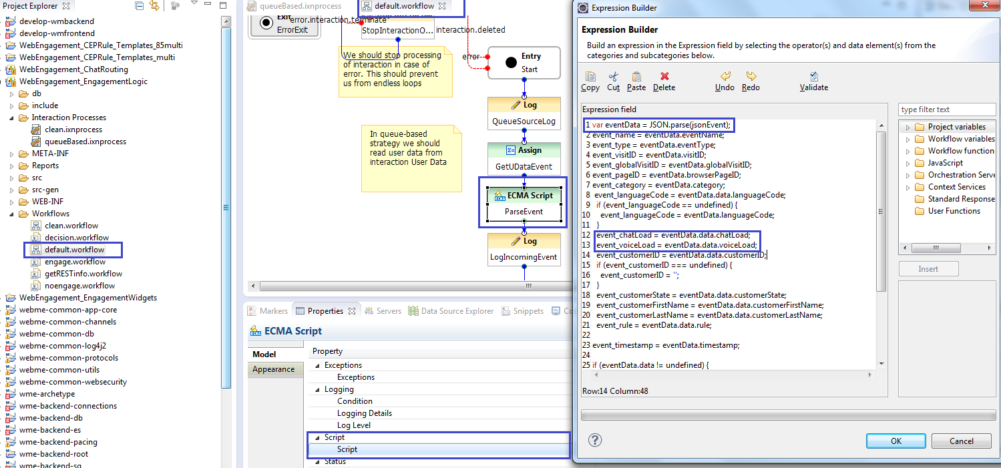Viewport: 1001px width, 468px height.
Task: Cancel the Expression Builder dialog
Action: (x=961, y=441)
